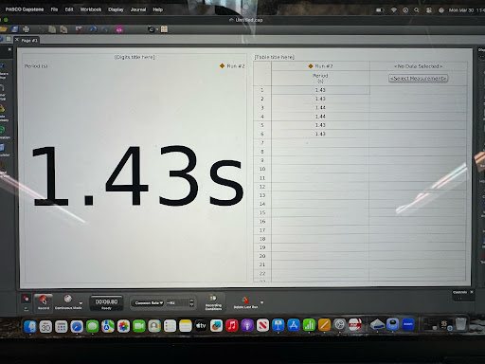Click the Wi-Fi menu bar icon

[x=393, y=10]
